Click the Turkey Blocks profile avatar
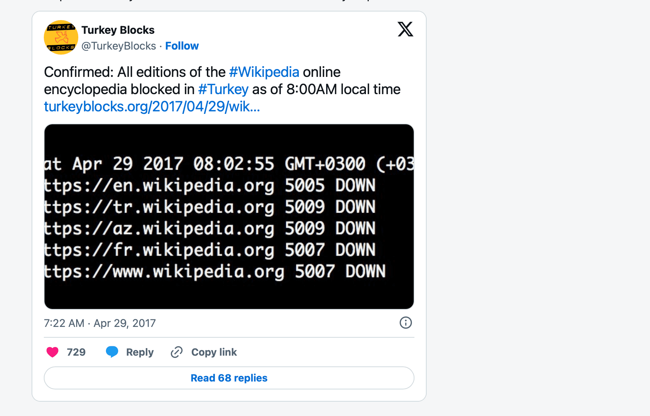 click(x=61, y=37)
